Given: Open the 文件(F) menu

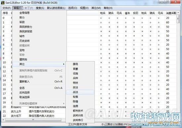Looking at the screenshot, I should tap(7, 8).
